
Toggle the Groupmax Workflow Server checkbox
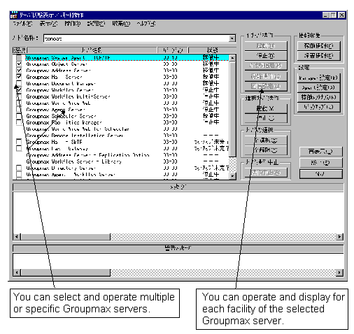pos(19,90)
